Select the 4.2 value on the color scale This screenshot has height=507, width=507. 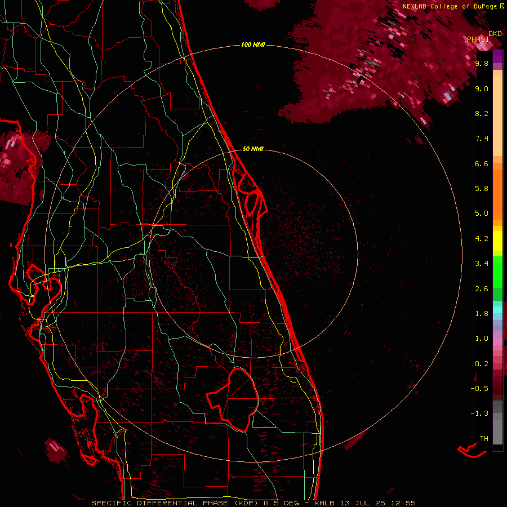482,239
